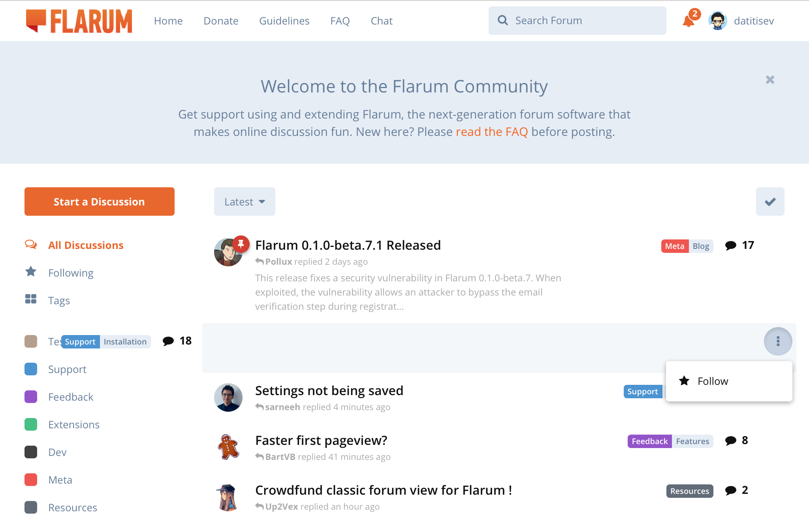Click the Flarum logo
The width and height of the screenshot is (809, 516).
pos(79,21)
